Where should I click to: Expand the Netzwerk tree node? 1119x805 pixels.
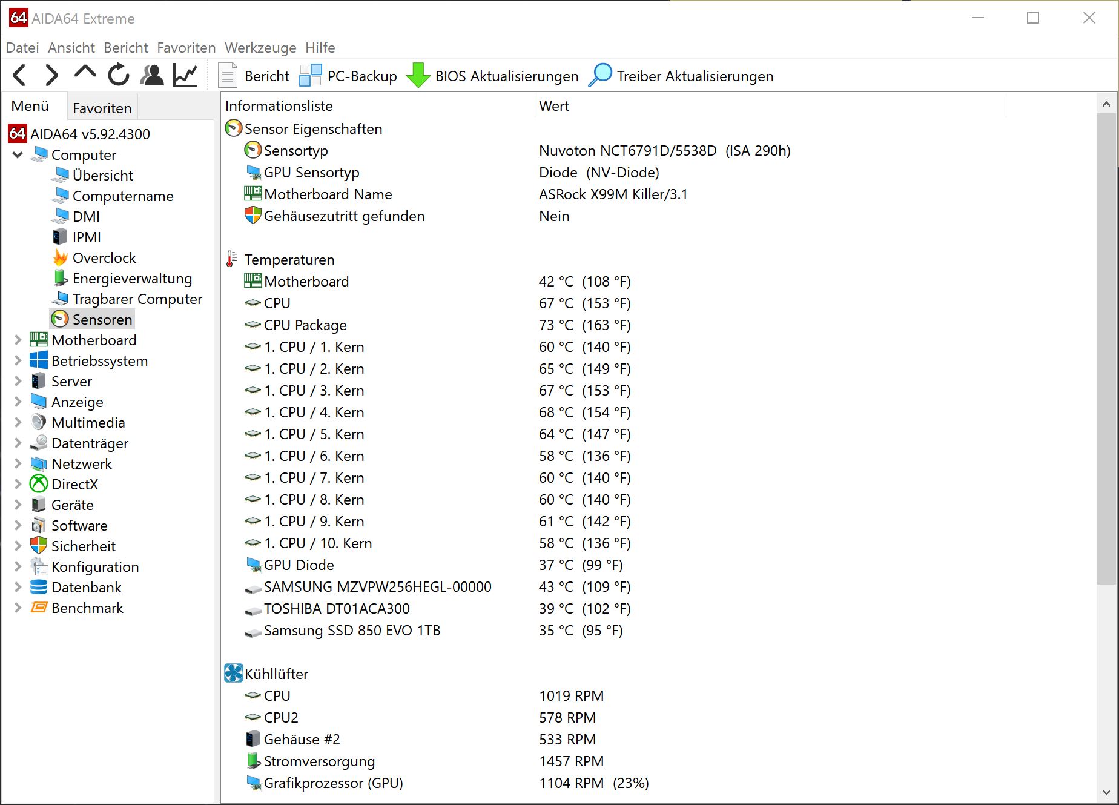point(18,463)
